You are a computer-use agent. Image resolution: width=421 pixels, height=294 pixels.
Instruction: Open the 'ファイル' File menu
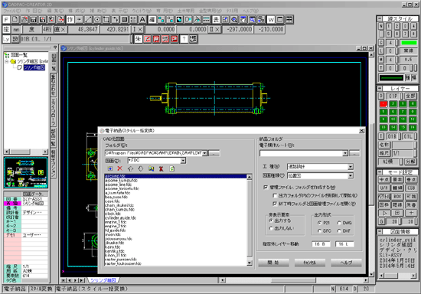[x=11, y=11]
